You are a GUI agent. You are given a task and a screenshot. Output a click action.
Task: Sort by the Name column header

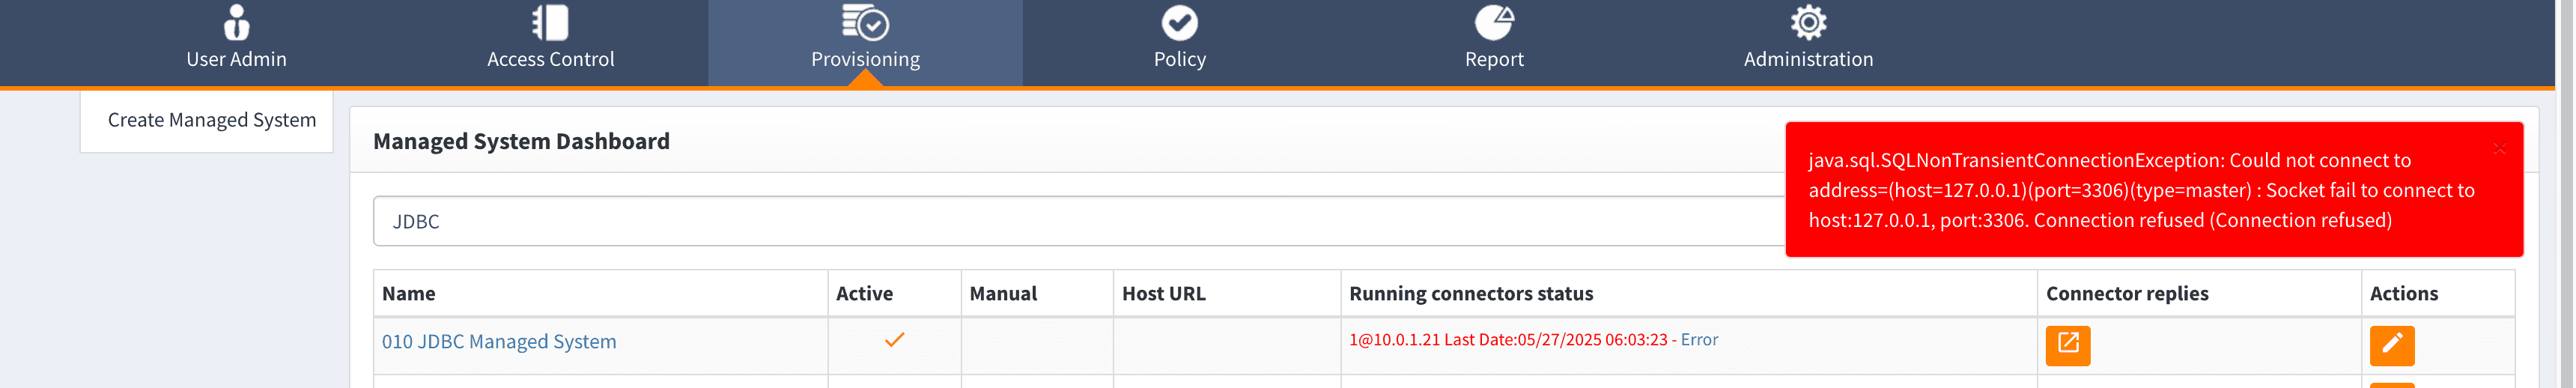pos(408,294)
